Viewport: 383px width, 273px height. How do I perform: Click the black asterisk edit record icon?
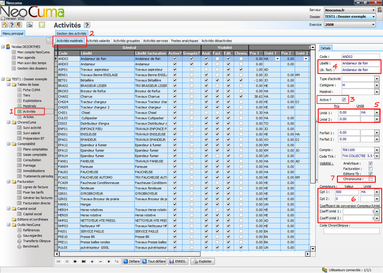click(109, 261)
